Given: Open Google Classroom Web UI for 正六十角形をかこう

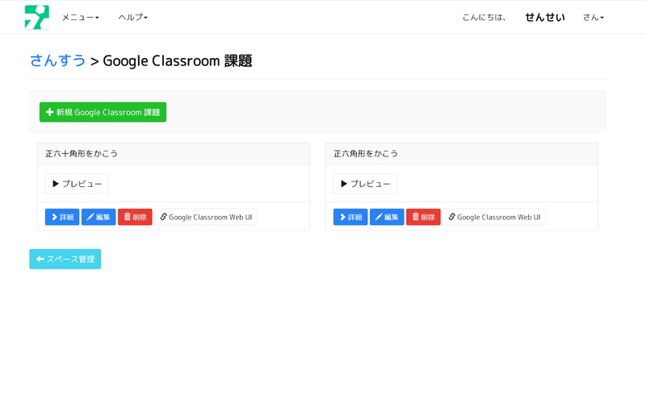Looking at the screenshot, I should point(206,217).
